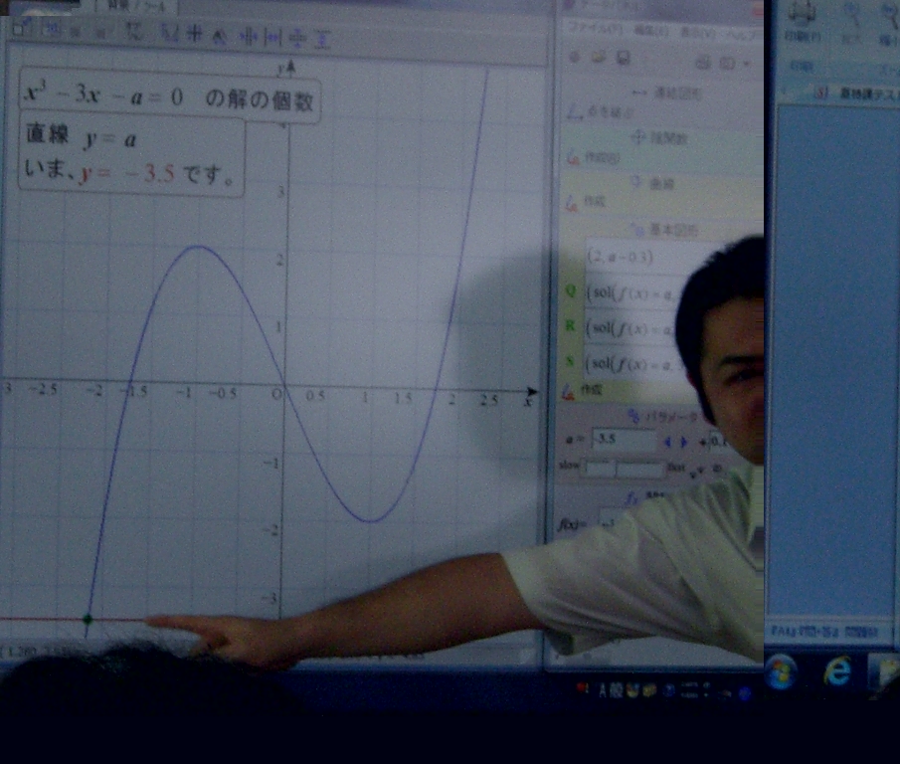The height and width of the screenshot is (764, 900).
Task: Click 作成 button below point S row
Action: point(583,391)
